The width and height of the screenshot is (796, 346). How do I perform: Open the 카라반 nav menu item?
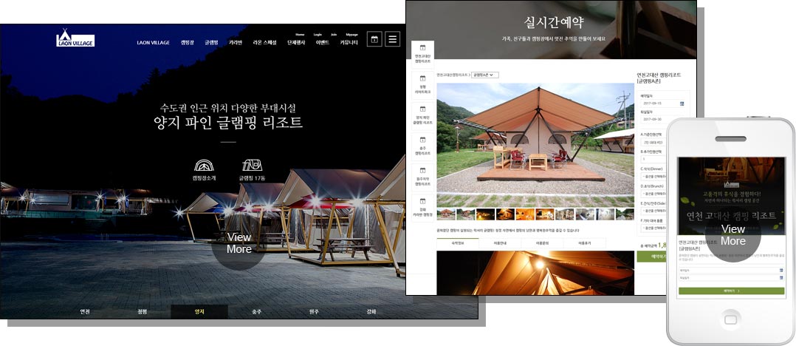tap(236, 43)
